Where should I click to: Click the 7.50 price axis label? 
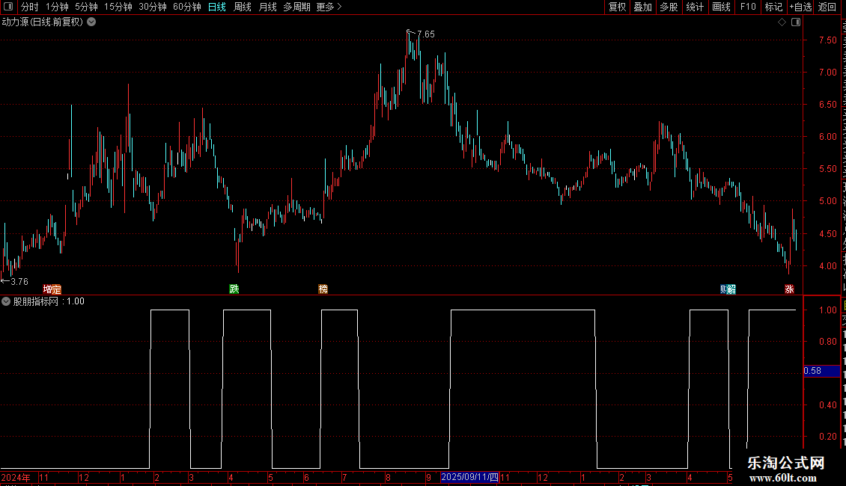[x=827, y=40]
